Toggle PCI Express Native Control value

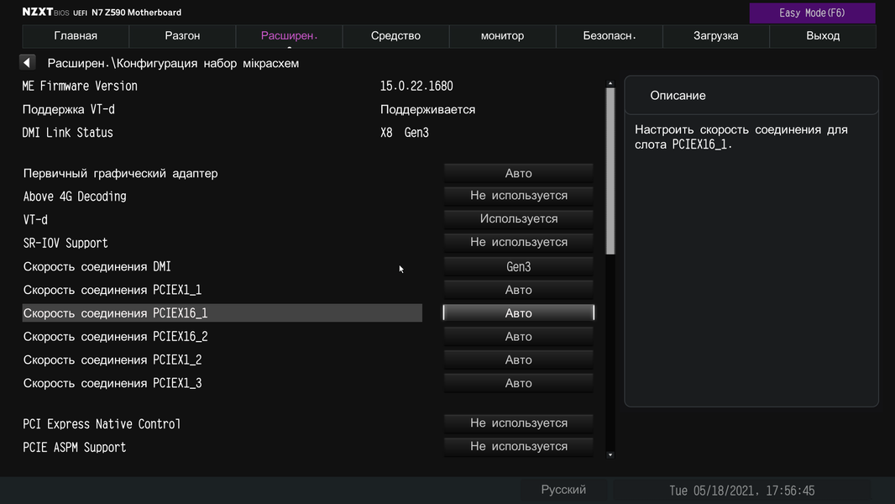point(518,423)
